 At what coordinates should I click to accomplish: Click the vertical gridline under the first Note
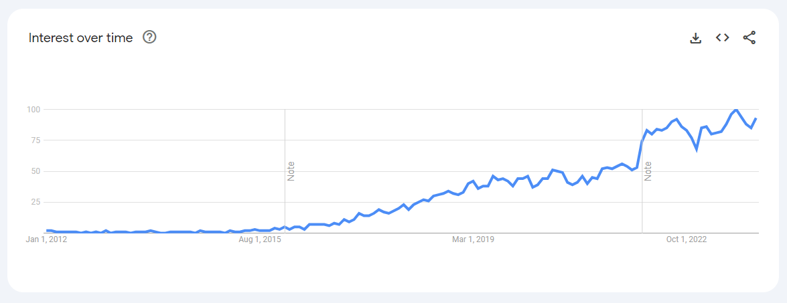(x=285, y=201)
